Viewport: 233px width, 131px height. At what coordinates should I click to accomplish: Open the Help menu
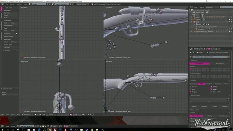click(25, 4)
